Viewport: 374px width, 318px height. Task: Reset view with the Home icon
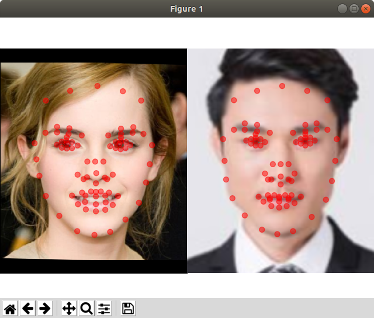point(10,309)
